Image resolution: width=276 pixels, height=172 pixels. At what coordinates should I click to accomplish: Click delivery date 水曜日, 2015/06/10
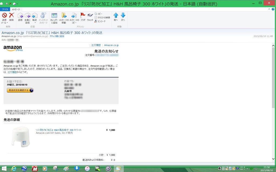click(17, 85)
